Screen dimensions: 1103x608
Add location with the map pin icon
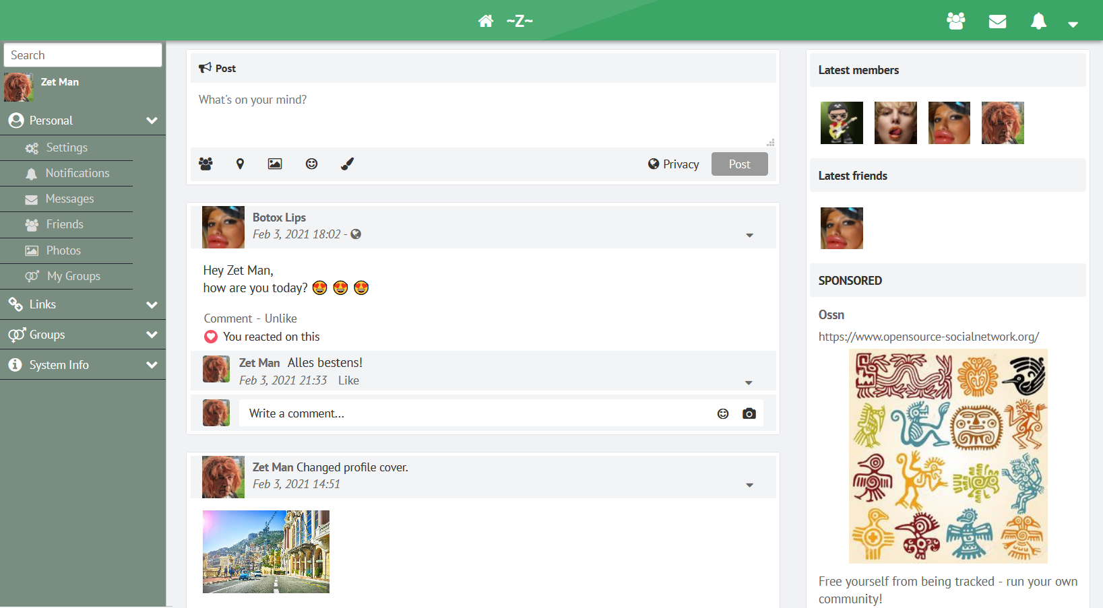[240, 164]
